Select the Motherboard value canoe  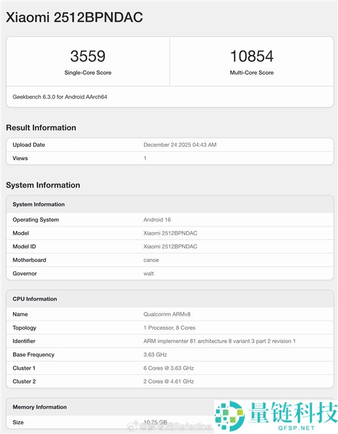click(151, 260)
